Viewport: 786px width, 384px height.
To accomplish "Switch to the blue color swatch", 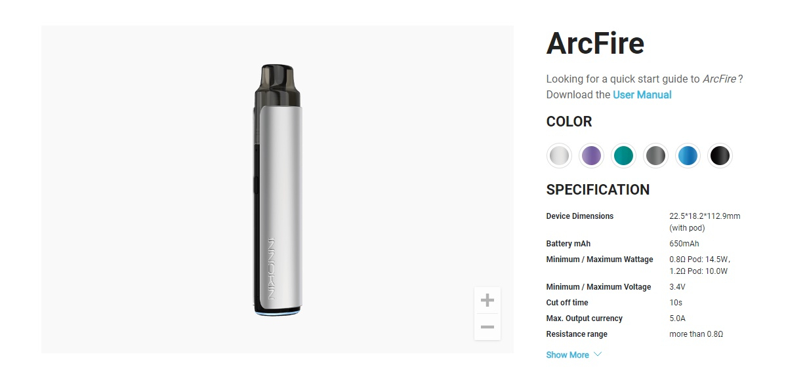I will coord(688,156).
